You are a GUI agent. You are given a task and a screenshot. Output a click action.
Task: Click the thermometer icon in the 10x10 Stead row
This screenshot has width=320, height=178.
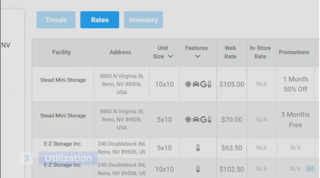(x=210, y=84)
